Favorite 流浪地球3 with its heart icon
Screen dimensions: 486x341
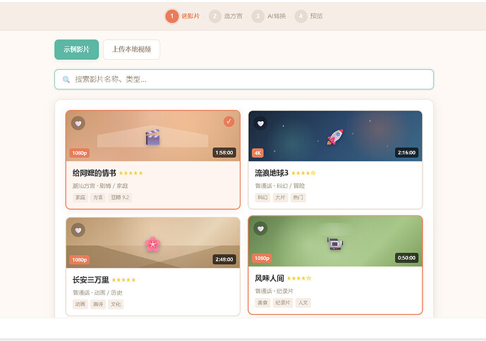260,123
